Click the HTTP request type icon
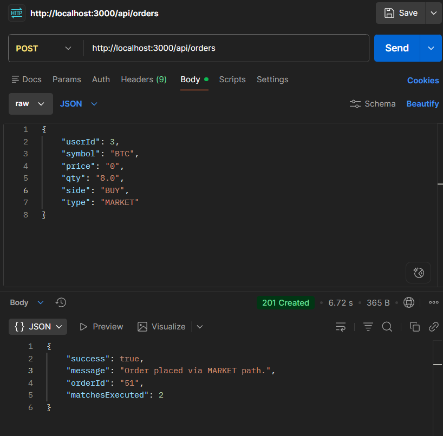Image resolution: width=443 pixels, height=436 pixels. click(17, 13)
